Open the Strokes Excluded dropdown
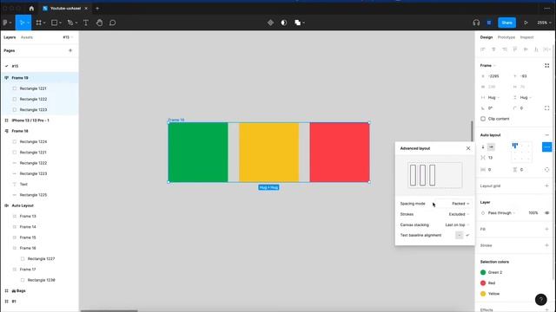 coord(459,214)
